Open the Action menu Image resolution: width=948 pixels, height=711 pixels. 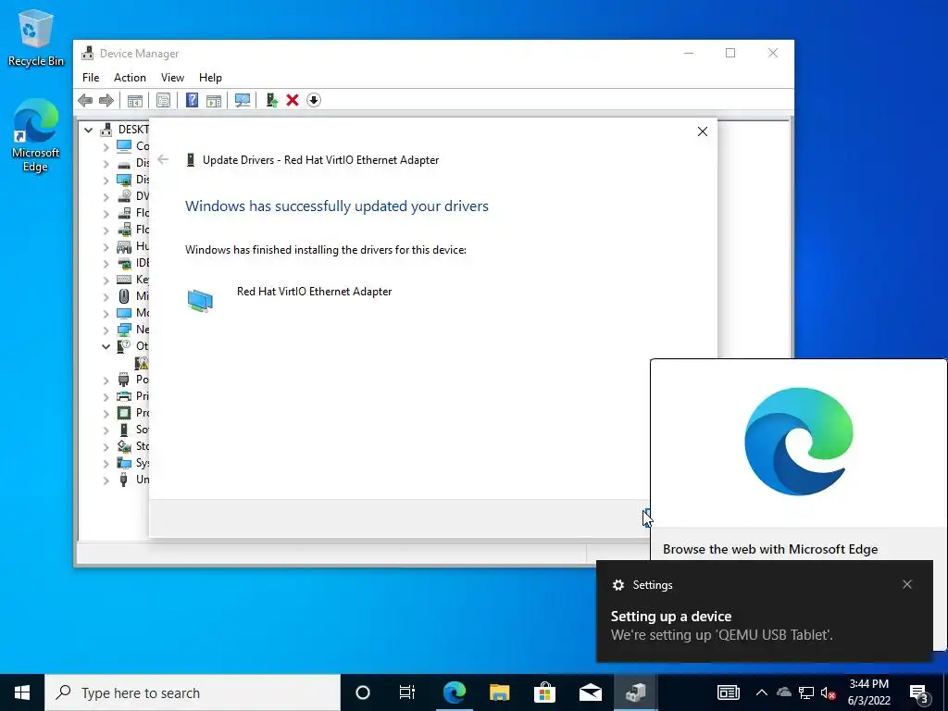[x=130, y=78]
